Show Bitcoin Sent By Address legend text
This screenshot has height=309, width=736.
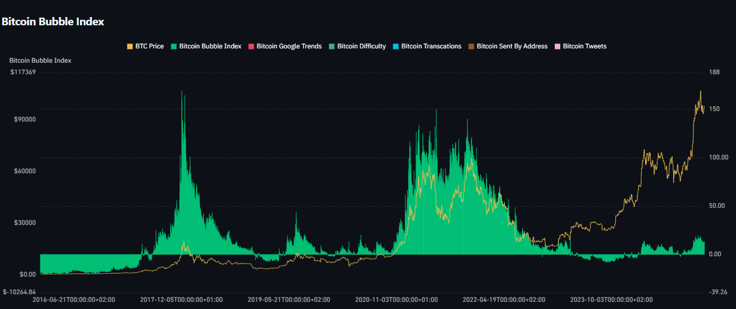pyautogui.click(x=512, y=46)
